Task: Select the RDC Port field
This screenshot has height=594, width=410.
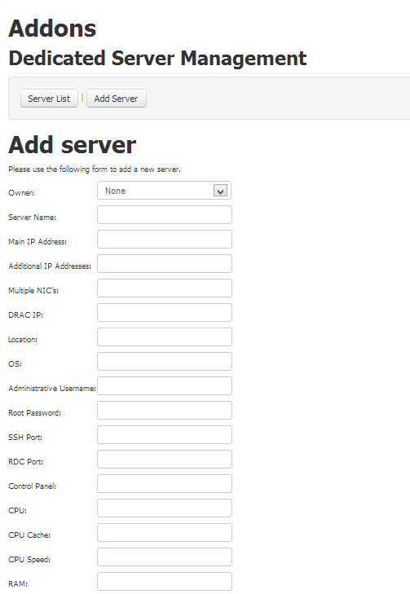Action: [x=165, y=459]
